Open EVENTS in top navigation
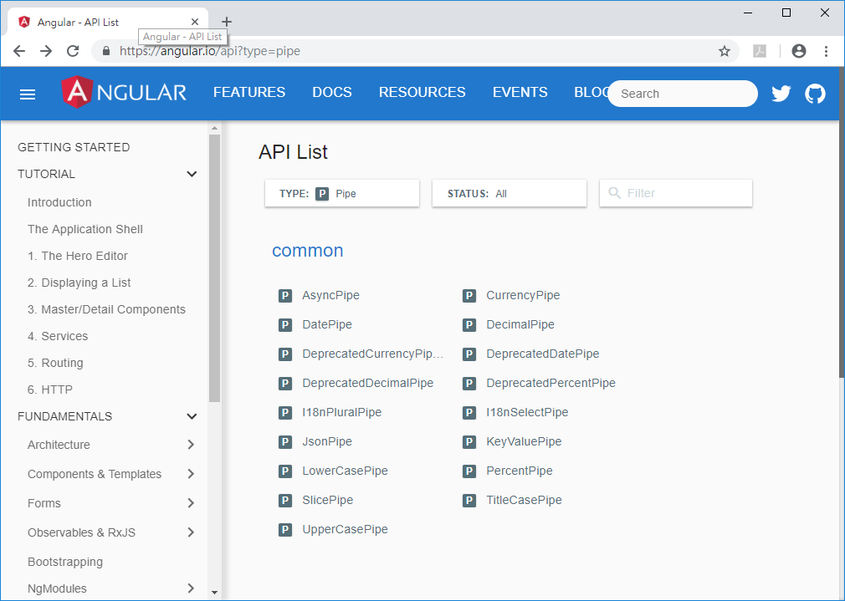The width and height of the screenshot is (845, 601). tap(520, 92)
